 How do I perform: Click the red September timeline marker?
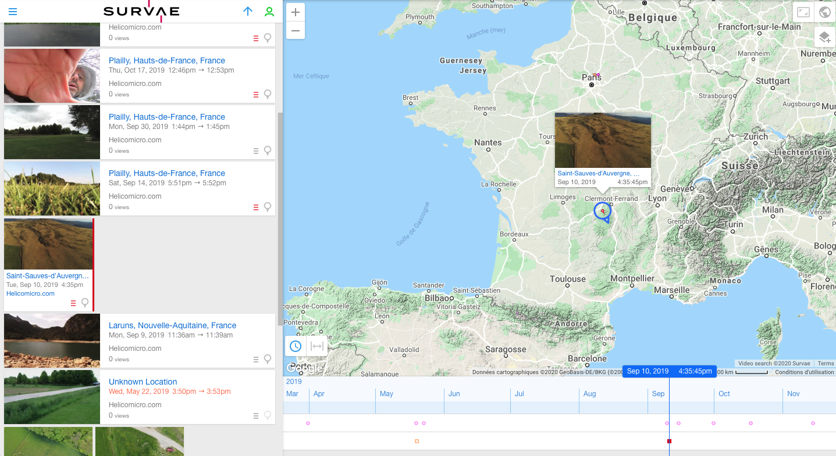[x=669, y=441]
